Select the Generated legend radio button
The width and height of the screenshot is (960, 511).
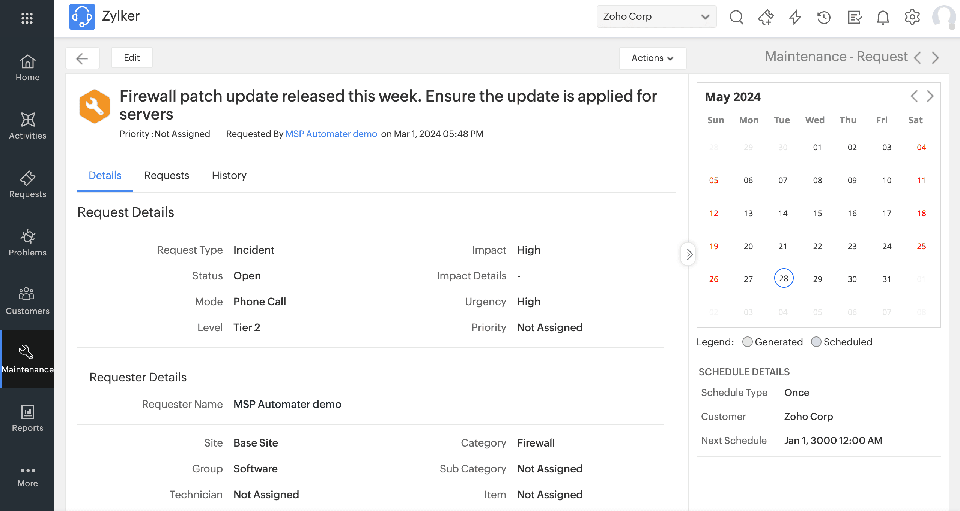point(747,342)
